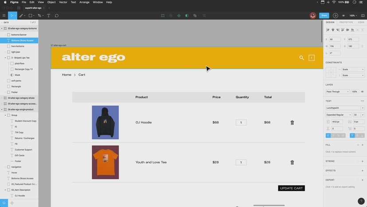Viewport: 367px width, 207px height.
Task: Select the Comment tool
Action: click(57, 16)
